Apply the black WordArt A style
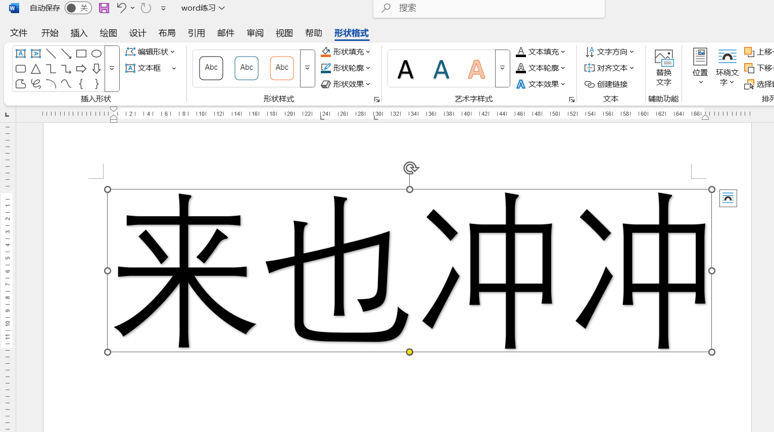The height and width of the screenshot is (432, 774). [x=406, y=69]
